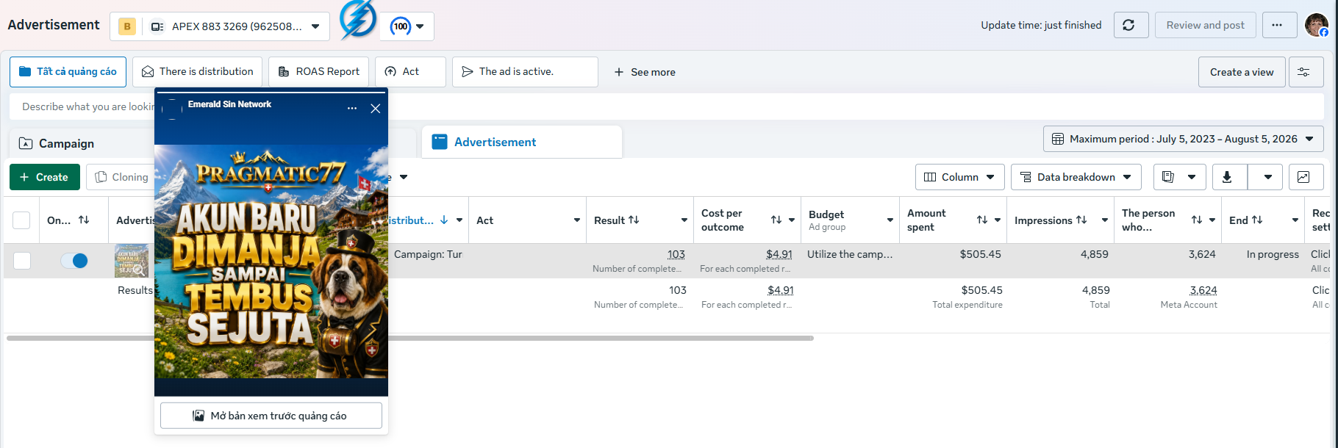Select the Act view tab

[410, 72]
